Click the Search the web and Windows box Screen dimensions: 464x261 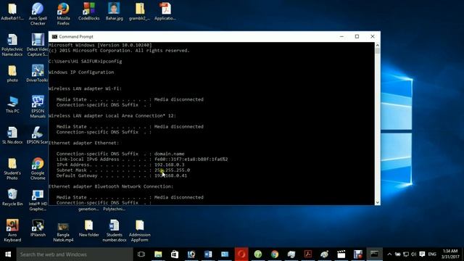75,254
